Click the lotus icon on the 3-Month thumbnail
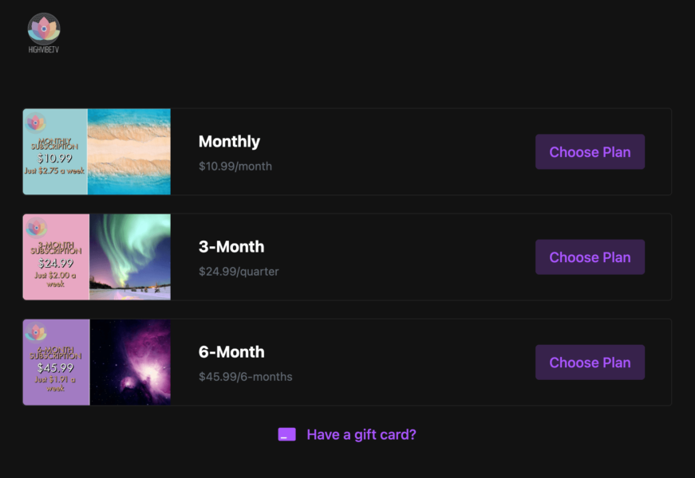This screenshot has width=695, height=478. [x=36, y=228]
